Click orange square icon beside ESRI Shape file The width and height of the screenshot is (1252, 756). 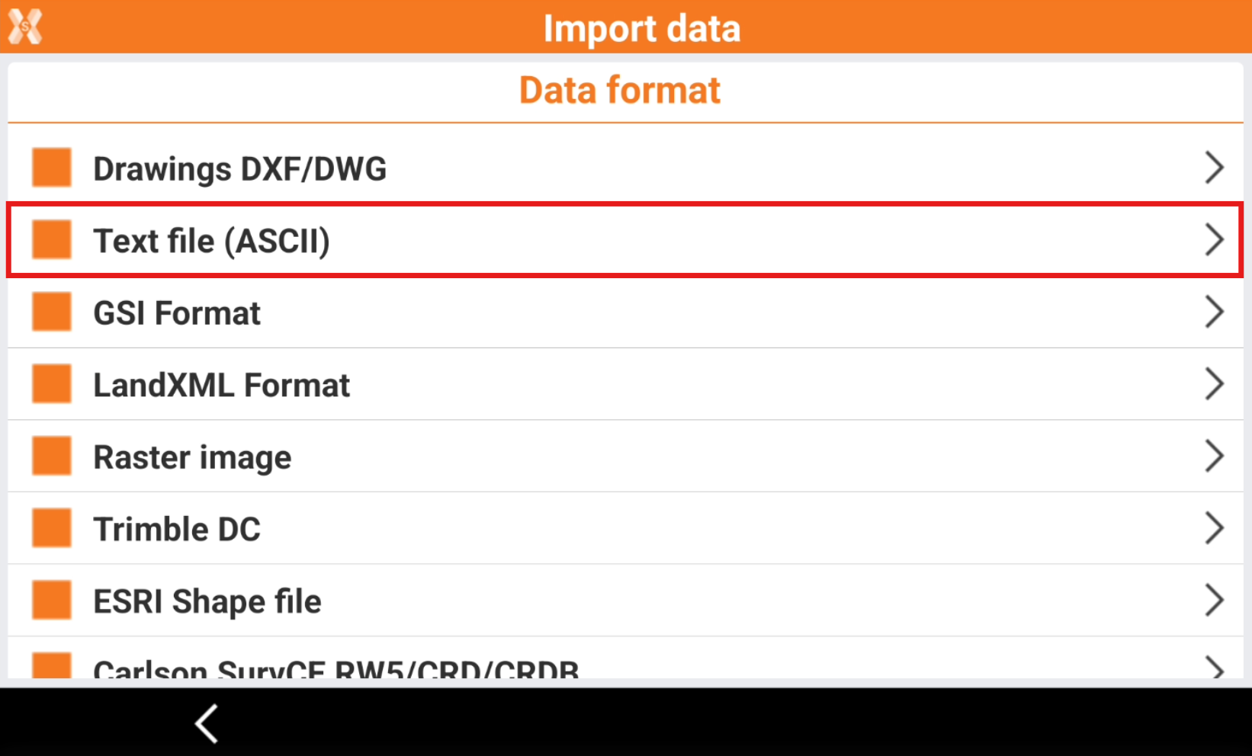[x=52, y=600]
